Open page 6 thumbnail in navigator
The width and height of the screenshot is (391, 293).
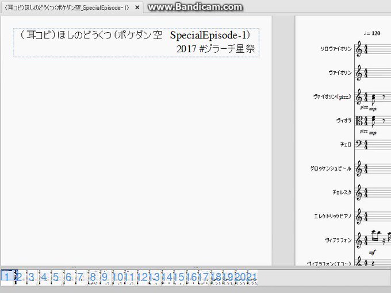[68, 277]
